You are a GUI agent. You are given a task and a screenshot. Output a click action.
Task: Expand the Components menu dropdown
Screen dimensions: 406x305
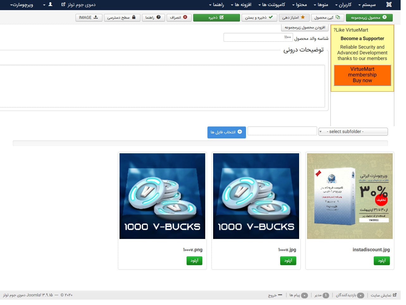[272, 5]
